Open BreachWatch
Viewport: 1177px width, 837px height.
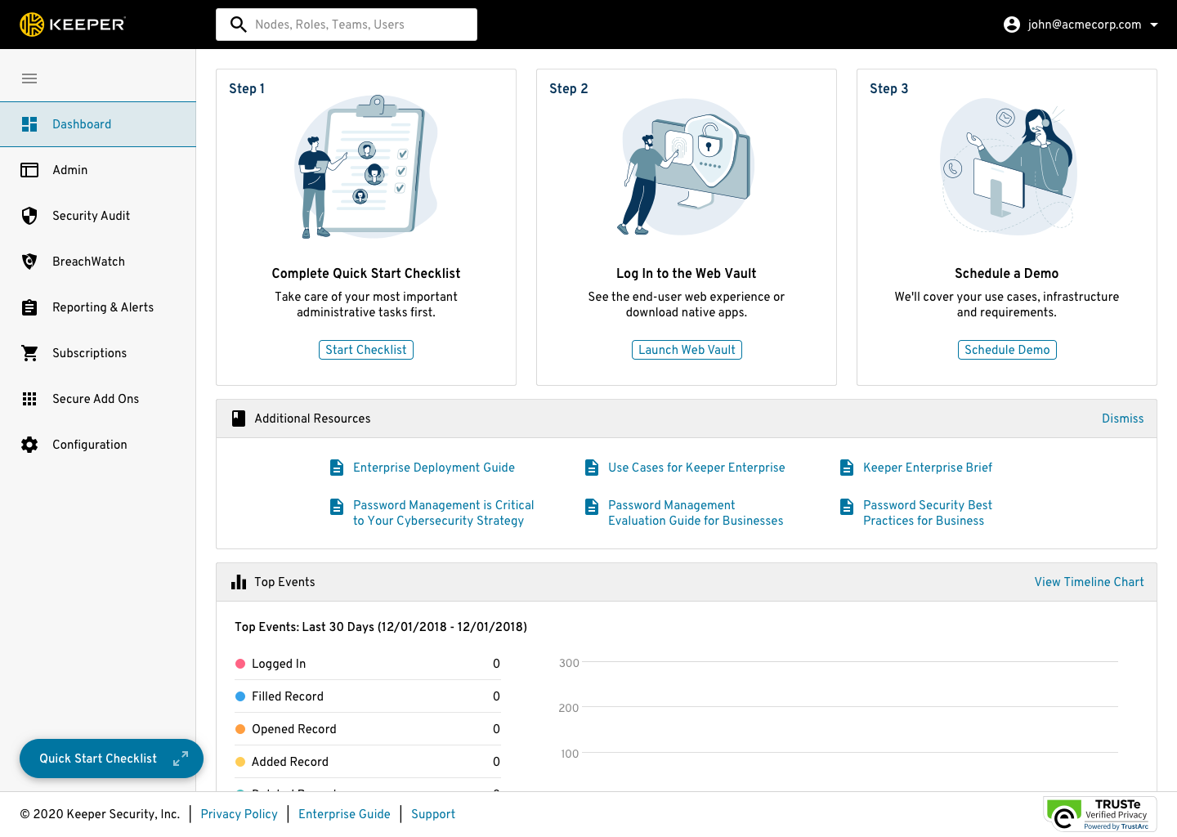98,262
